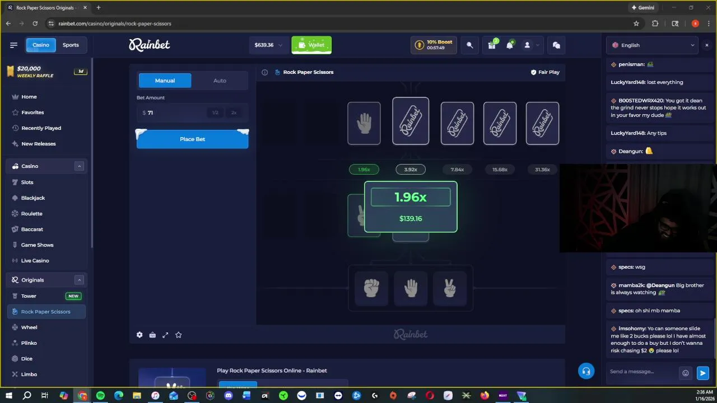The width and height of the screenshot is (717, 403).
Task: Toggle the chat panel icon
Action: pyautogui.click(x=556, y=45)
